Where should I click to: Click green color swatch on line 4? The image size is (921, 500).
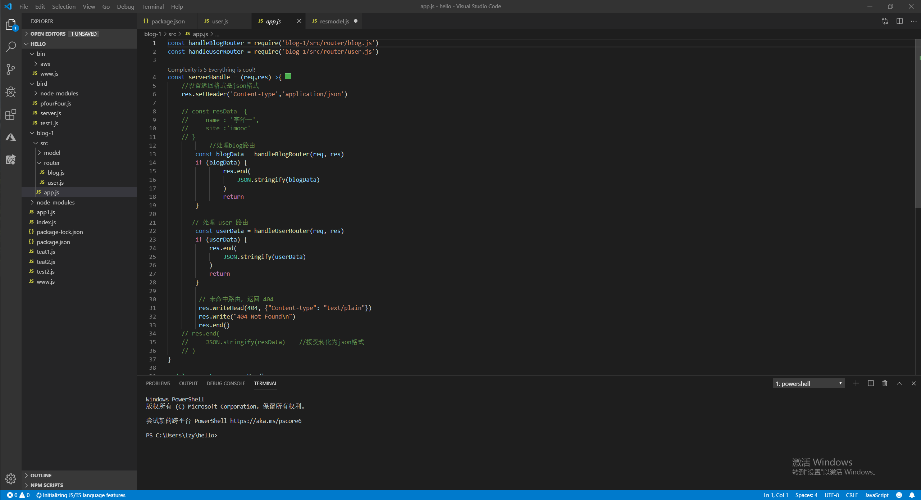288,76
